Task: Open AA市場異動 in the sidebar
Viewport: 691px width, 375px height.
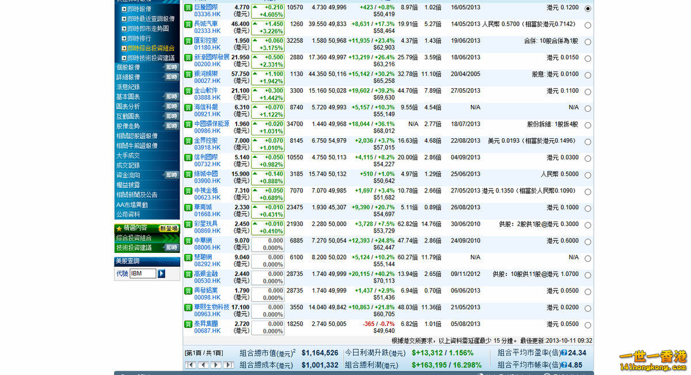Action: [132, 204]
